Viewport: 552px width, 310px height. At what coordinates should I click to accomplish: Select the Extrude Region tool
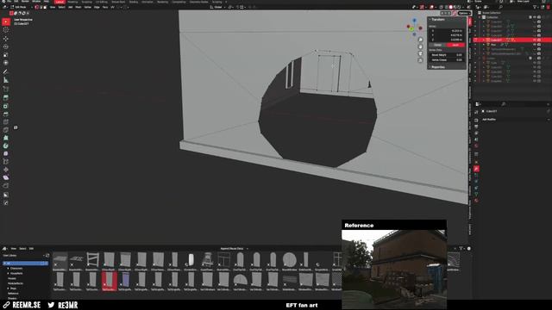(6, 97)
